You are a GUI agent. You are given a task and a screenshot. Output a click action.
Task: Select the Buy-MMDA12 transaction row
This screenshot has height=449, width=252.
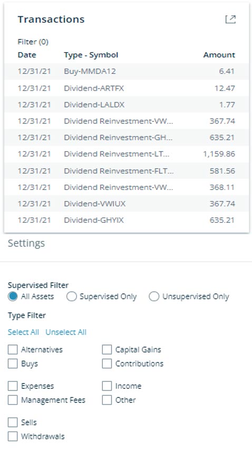tap(127, 71)
